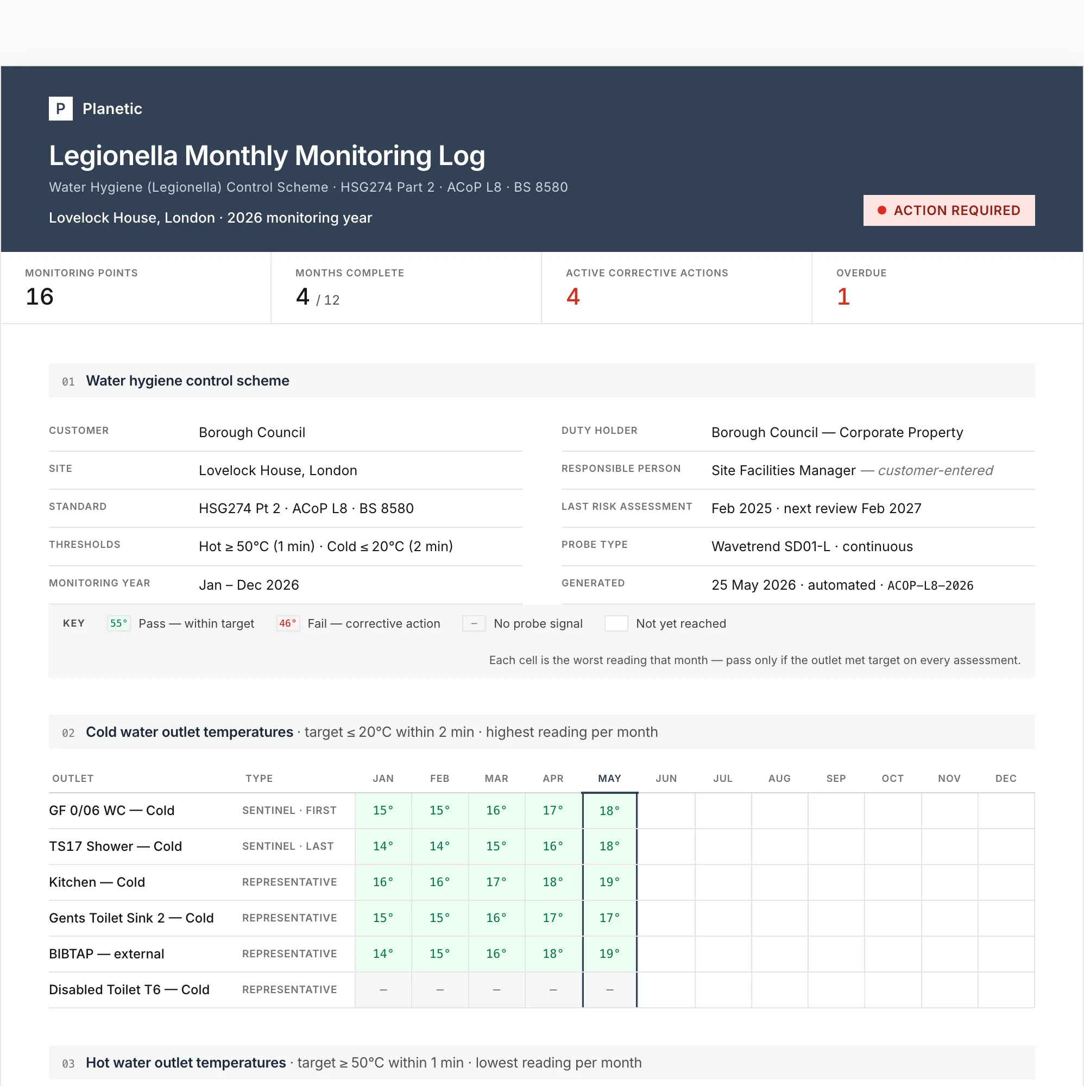The height and width of the screenshot is (1086, 1084).
Task: Click the Cold water outlet temperatures section header
Action: 541,732
